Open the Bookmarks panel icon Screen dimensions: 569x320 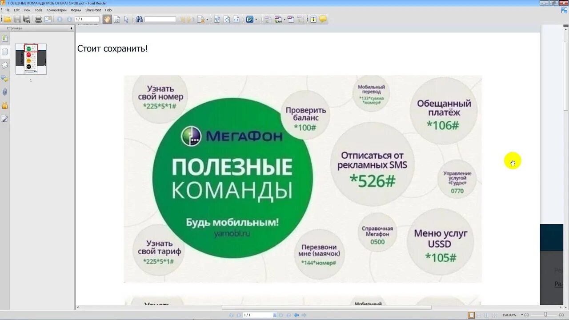click(5, 38)
